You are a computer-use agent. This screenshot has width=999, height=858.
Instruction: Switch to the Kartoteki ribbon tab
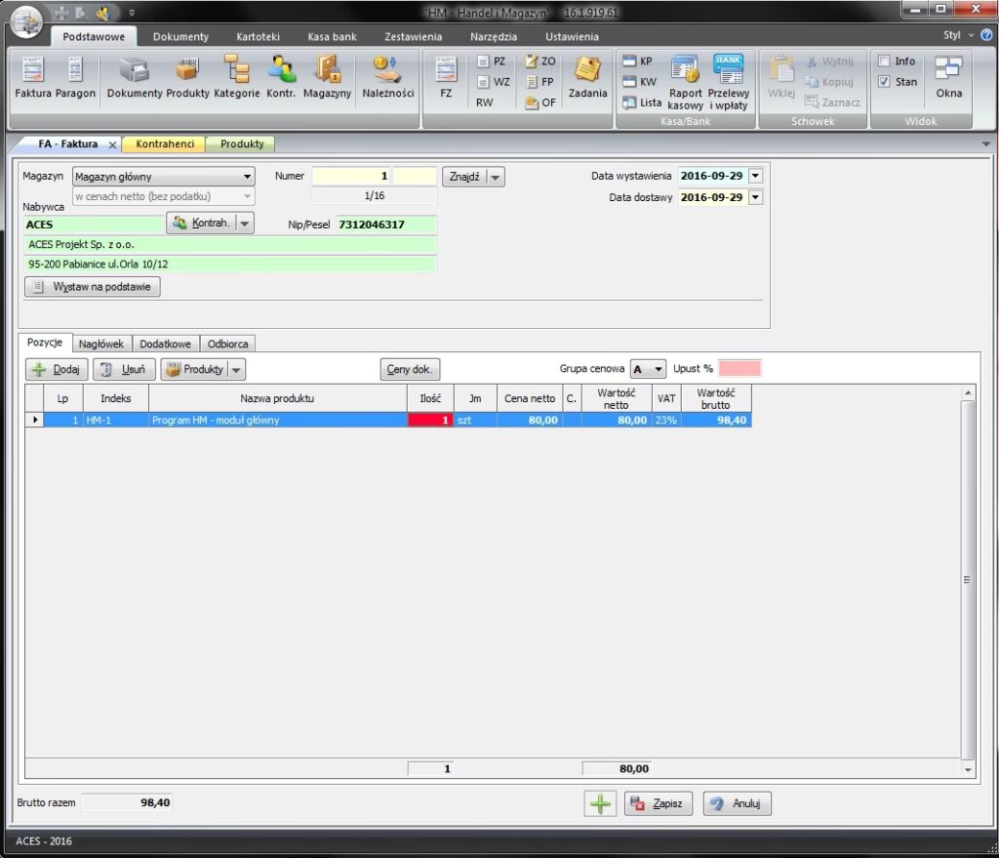[x=258, y=37]
